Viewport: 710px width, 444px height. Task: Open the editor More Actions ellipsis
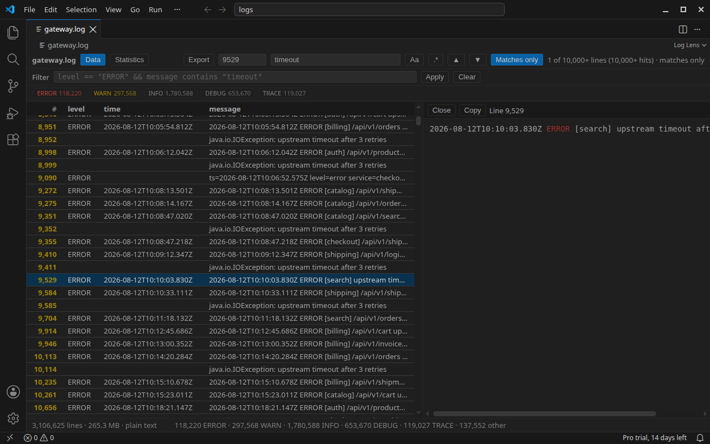click(698, 29)
